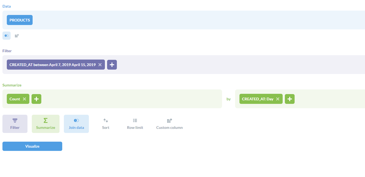365x177 pixels.
Task: Add a new filter with the purple plus button
Action: coord(112,64)
